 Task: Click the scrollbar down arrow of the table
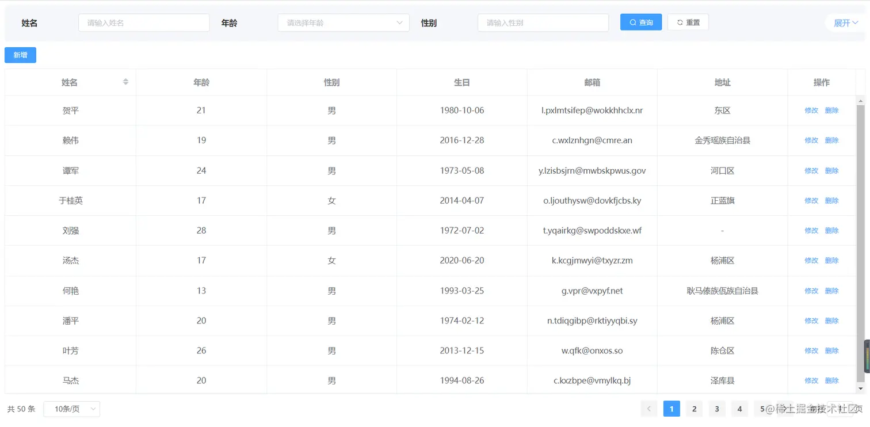861,389
